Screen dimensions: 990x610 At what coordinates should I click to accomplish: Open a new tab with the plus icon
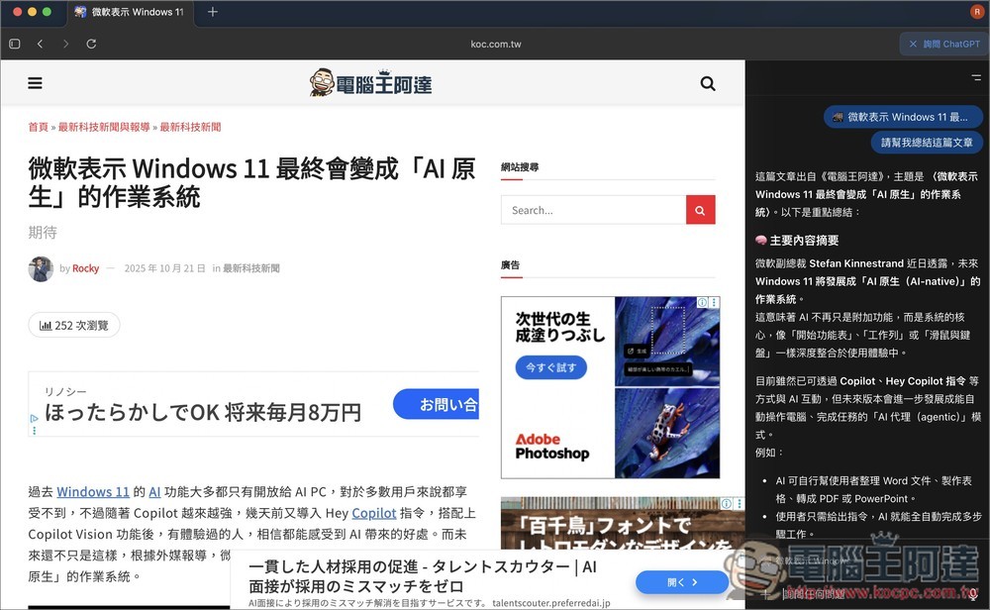click(x=213, y=12)
